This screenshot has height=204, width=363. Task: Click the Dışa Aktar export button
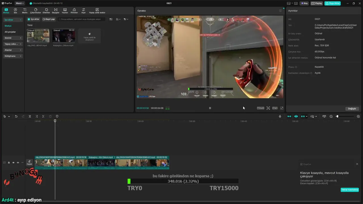(x=332, y=3)
